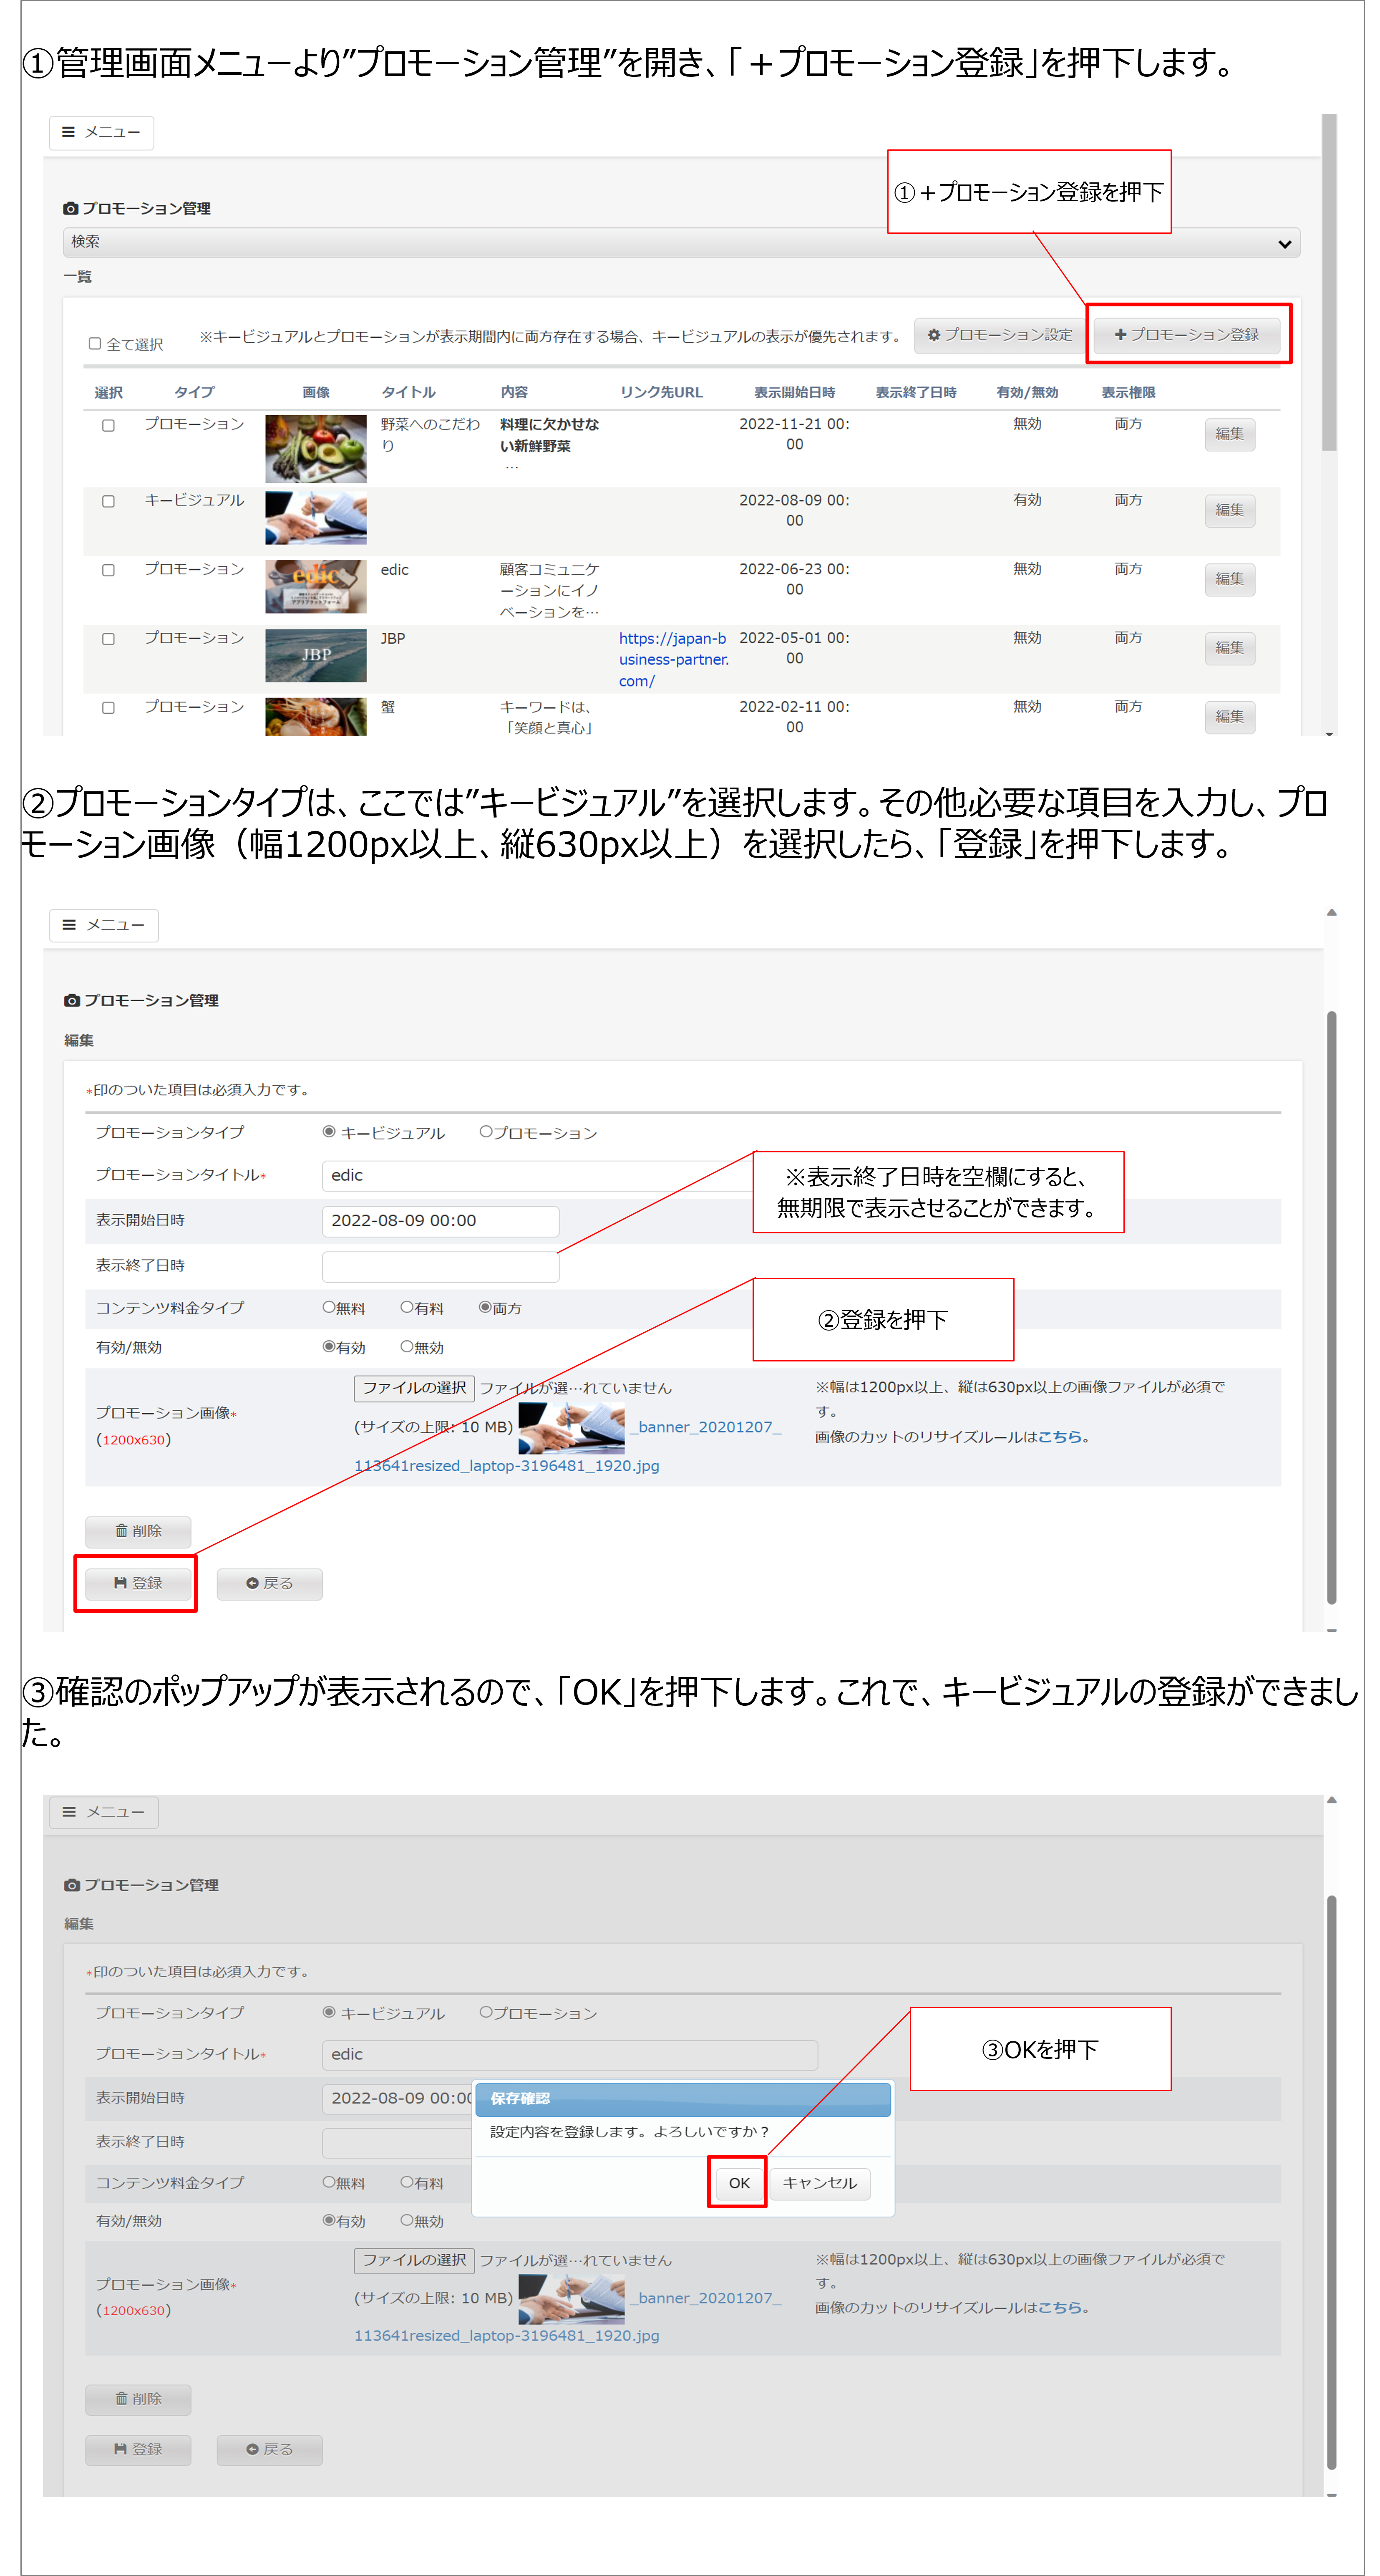Click the save 登録 button in step ② form
This screenshot has height=2576, width=1380.
point(138,1584)
